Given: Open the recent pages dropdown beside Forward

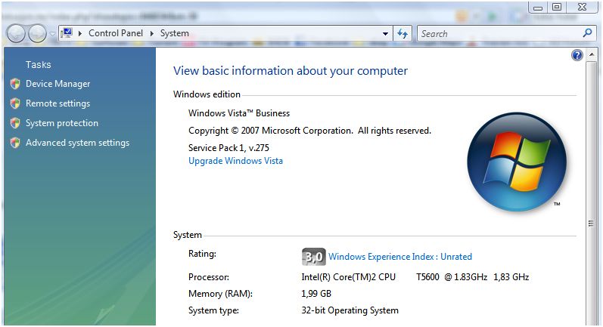Looking at the screenshot, I should pos(52,34).
